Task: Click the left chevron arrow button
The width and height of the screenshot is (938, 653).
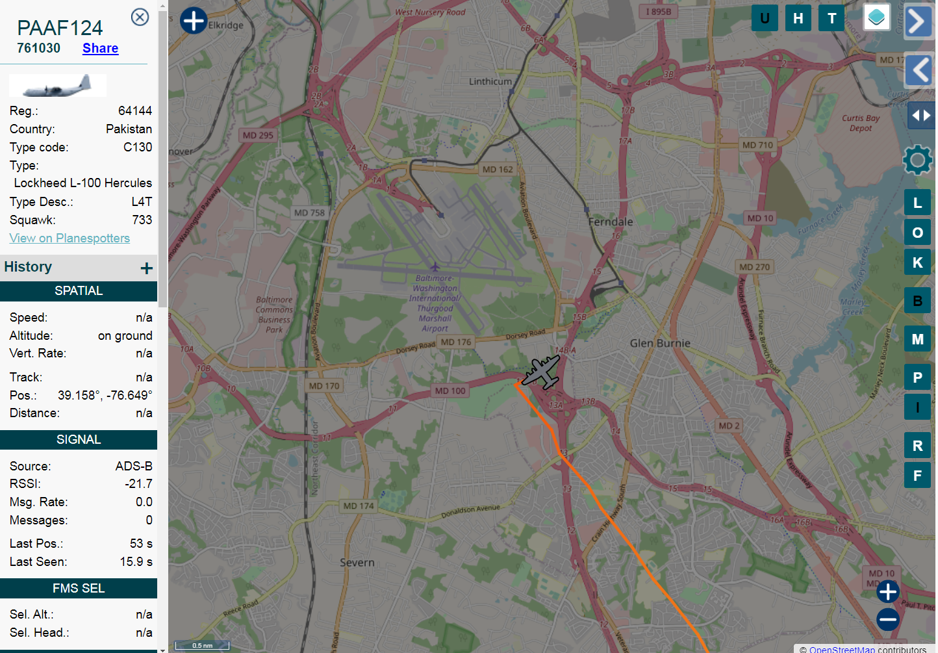Action: tap(919, 70)
